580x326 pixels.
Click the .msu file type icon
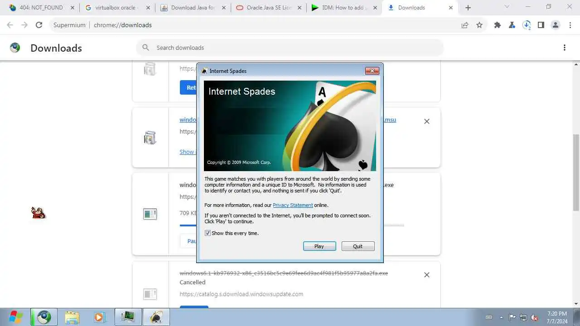point(150,137)
